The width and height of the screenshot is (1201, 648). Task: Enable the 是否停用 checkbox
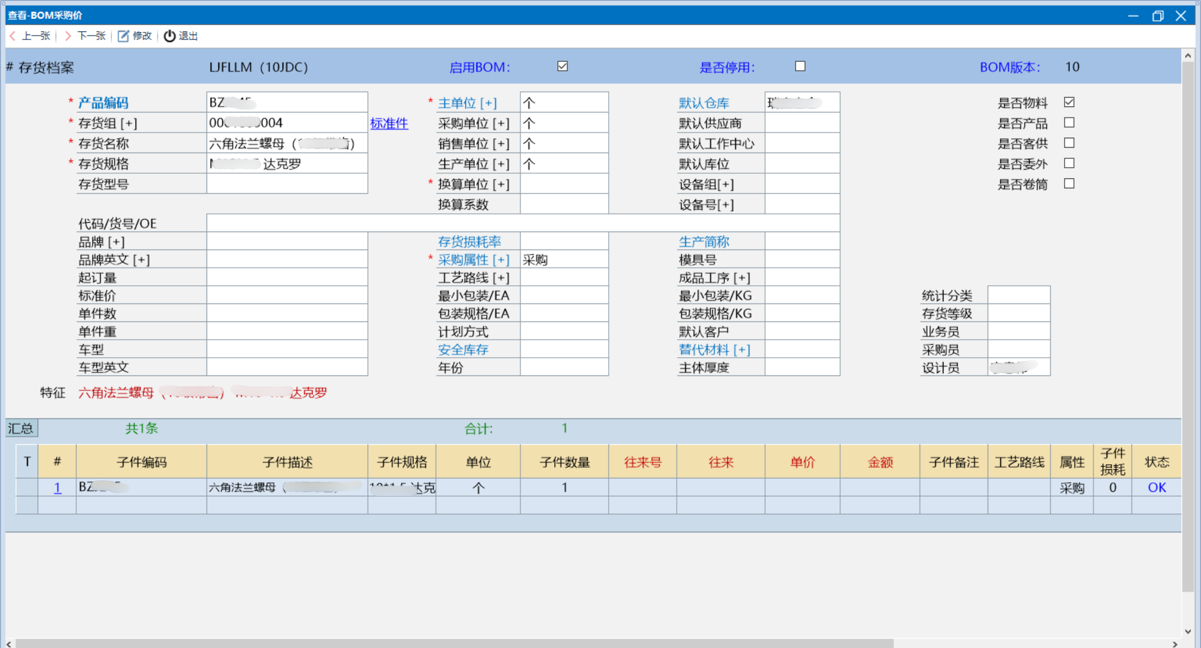pyautogui.click(x=800, y=66)
